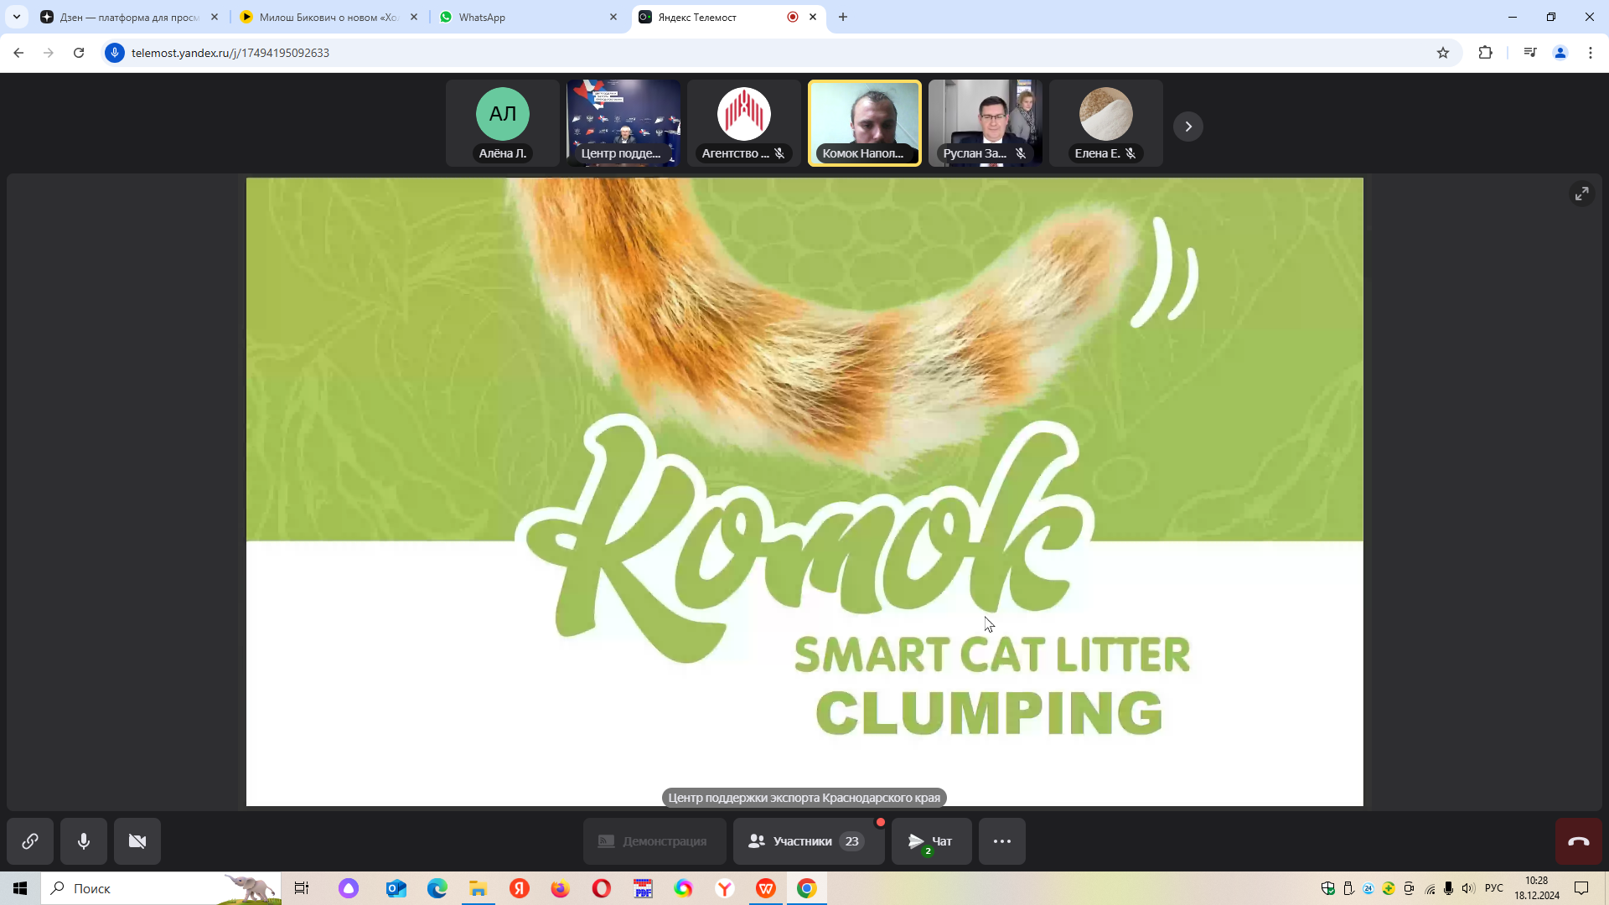Select the Елена Е. participant tile
The image size is (1609, 905).
(x=1106, y=123)
